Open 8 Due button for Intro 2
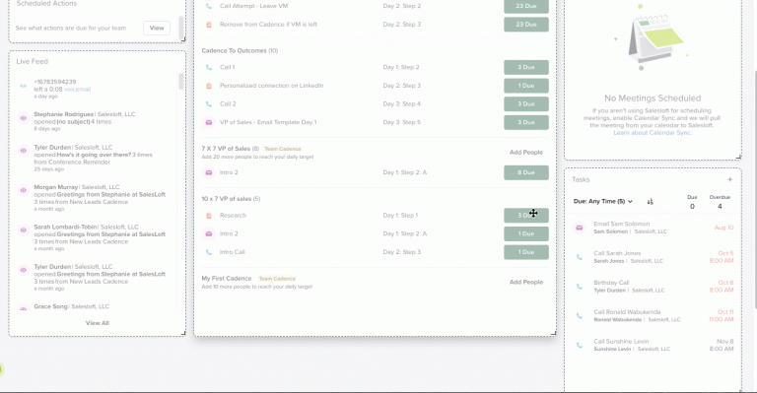Viewport: 757px width, 393px height. [526, 172]
